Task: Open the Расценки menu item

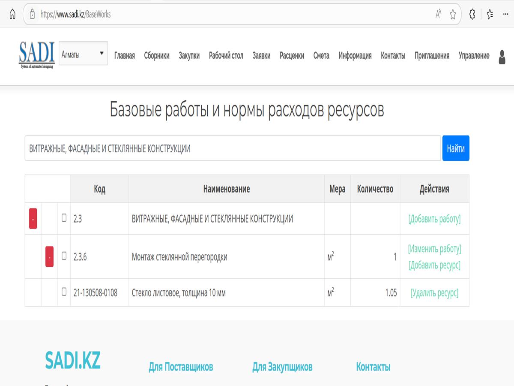Action: tap(292, 56)
